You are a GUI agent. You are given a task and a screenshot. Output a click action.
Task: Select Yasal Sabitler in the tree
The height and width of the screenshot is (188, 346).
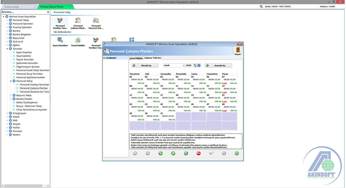[23, 56]
